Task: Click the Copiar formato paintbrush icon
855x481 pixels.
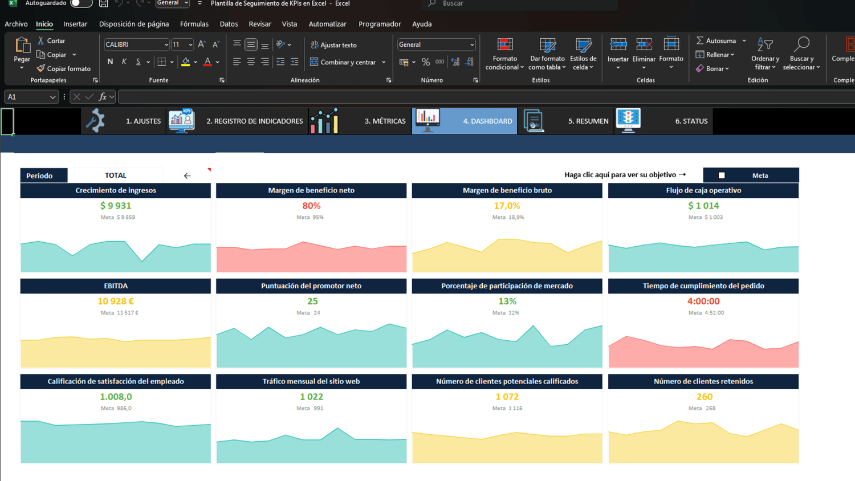Action: pos(40,68)
